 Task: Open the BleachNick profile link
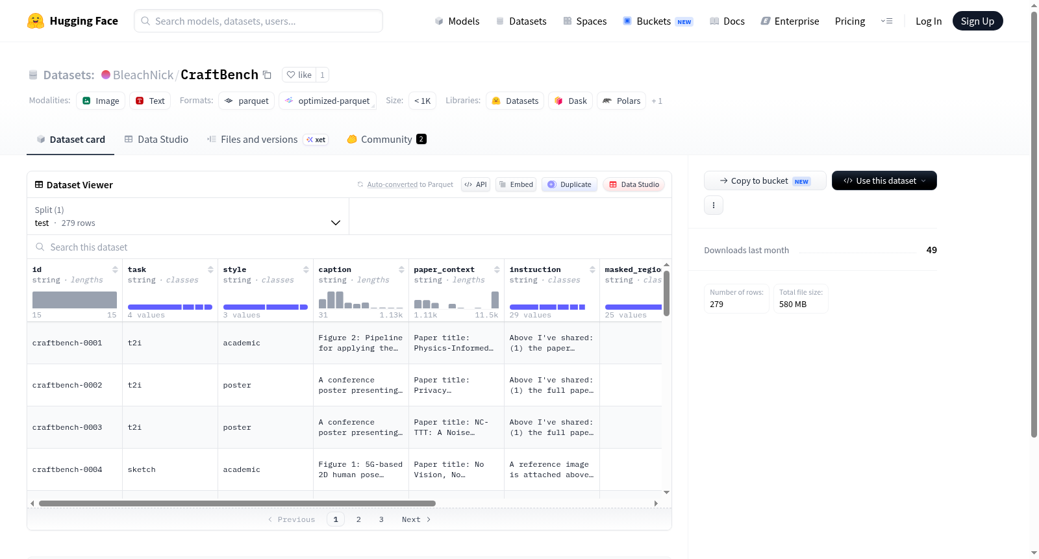(143, 75)
